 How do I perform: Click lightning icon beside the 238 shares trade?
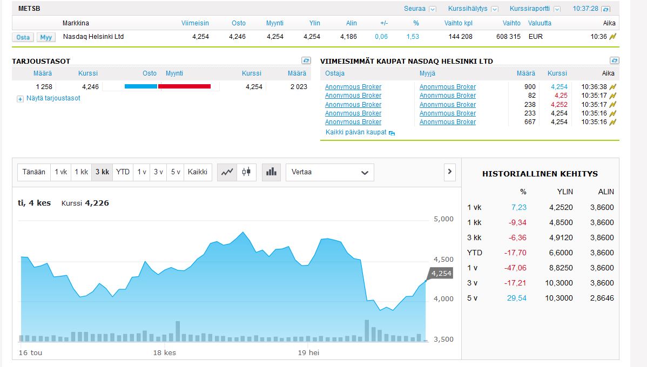[x=613, y=105]
